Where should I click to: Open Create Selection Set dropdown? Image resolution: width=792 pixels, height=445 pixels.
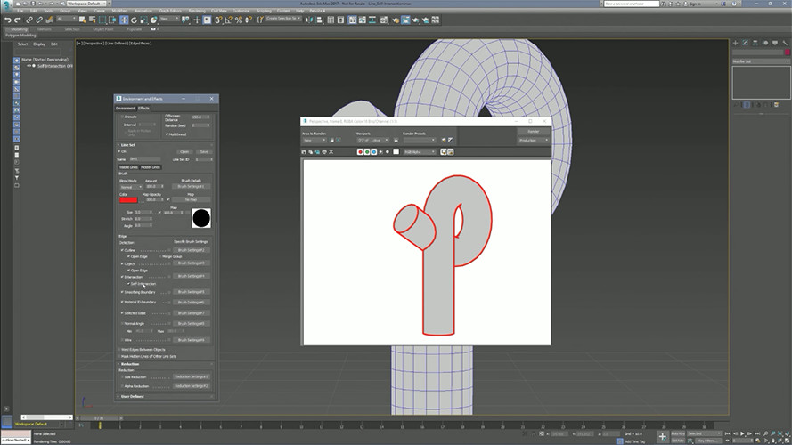(x=283, y=19)
